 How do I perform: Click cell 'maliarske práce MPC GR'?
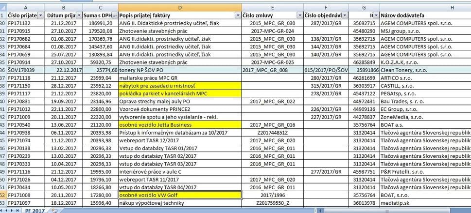point(180,78)
